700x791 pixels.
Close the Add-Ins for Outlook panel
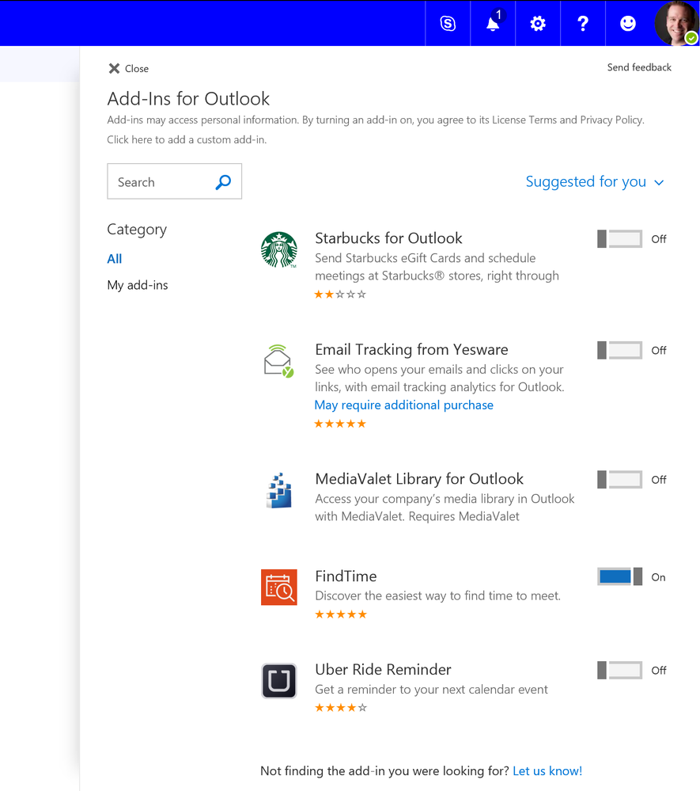point(128,69)
